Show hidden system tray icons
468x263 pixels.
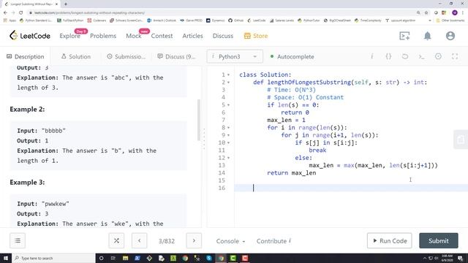[424, 258]
